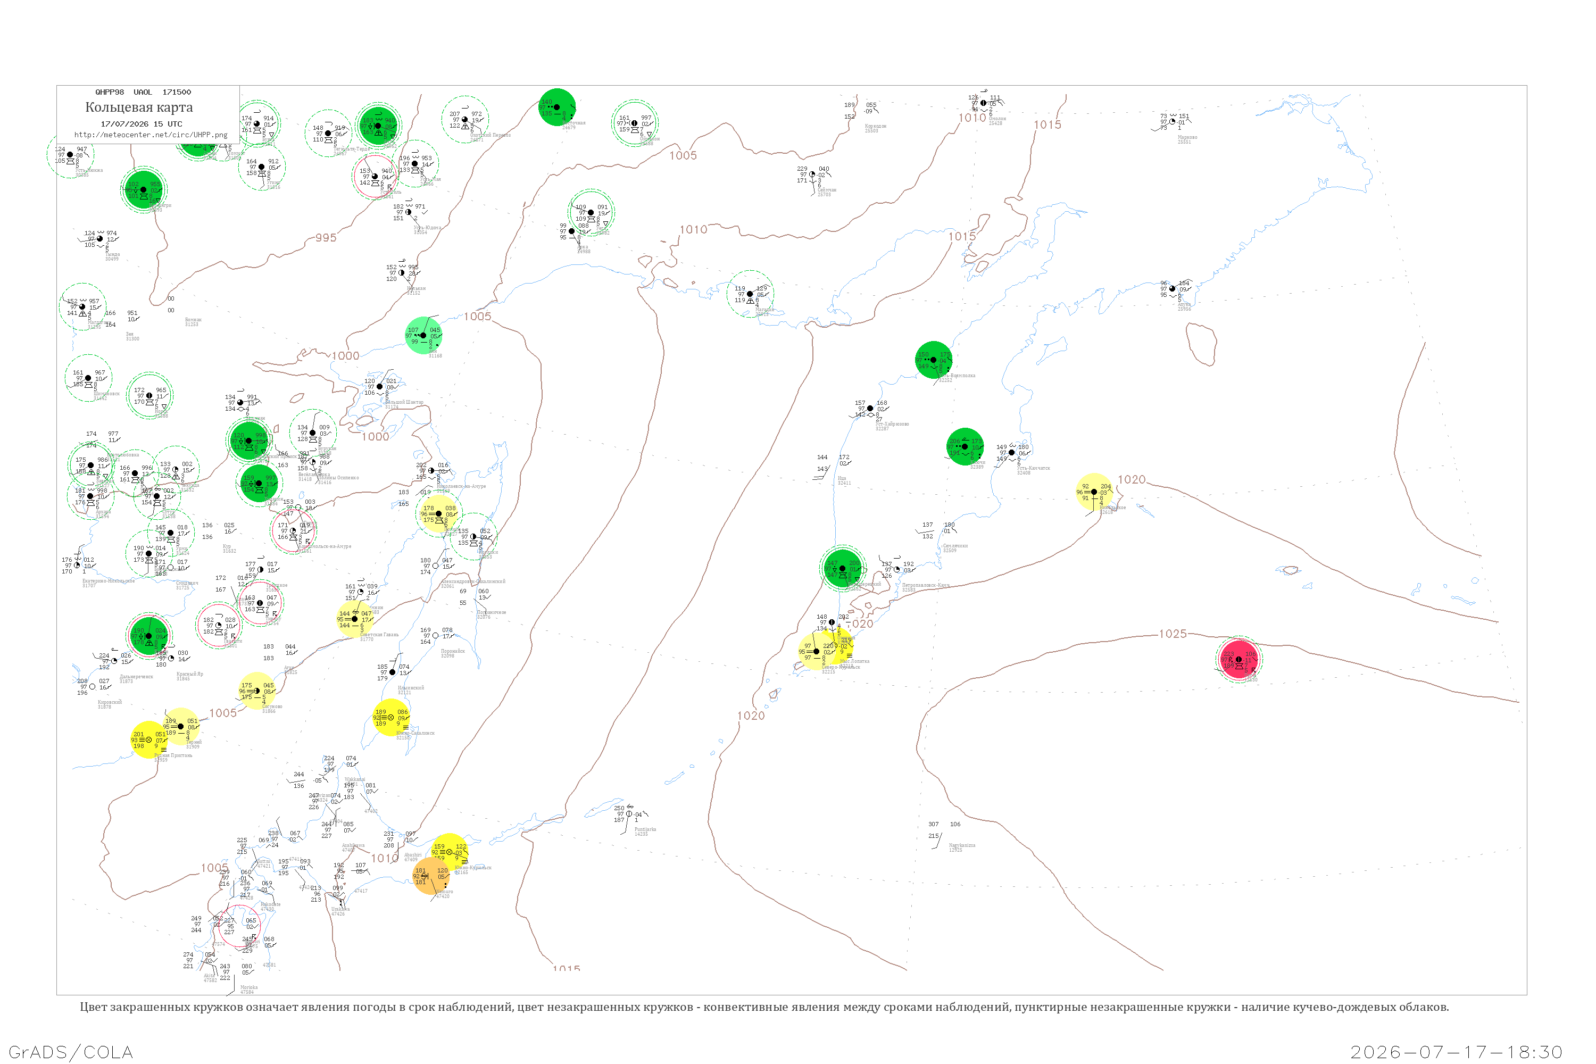Screen dimensions: 1596x1064
Task: Click the 17/07/2026 15 UTC date text
Action: (x=141, y=124)
